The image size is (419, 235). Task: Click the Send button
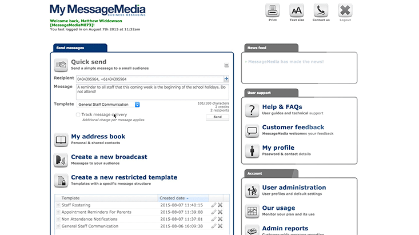pyautogui.click(x=218, y=117)
